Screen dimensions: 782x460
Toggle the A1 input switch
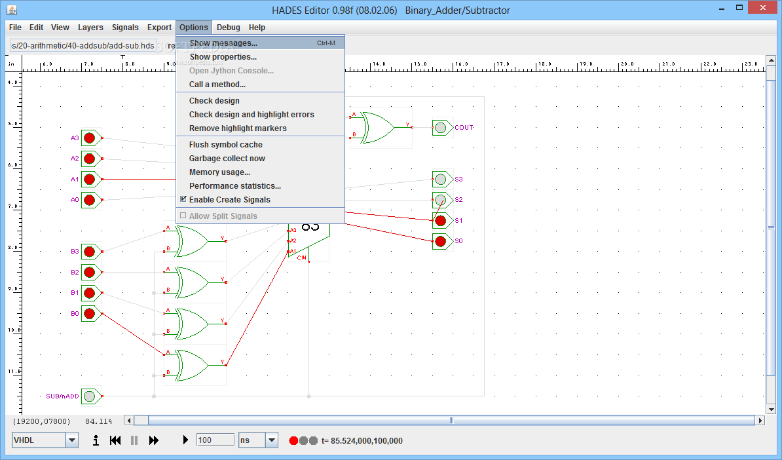[90, 179]
